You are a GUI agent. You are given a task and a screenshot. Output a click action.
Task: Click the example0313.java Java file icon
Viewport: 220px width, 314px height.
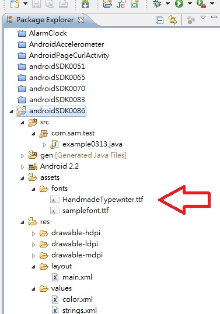point(54,144)
